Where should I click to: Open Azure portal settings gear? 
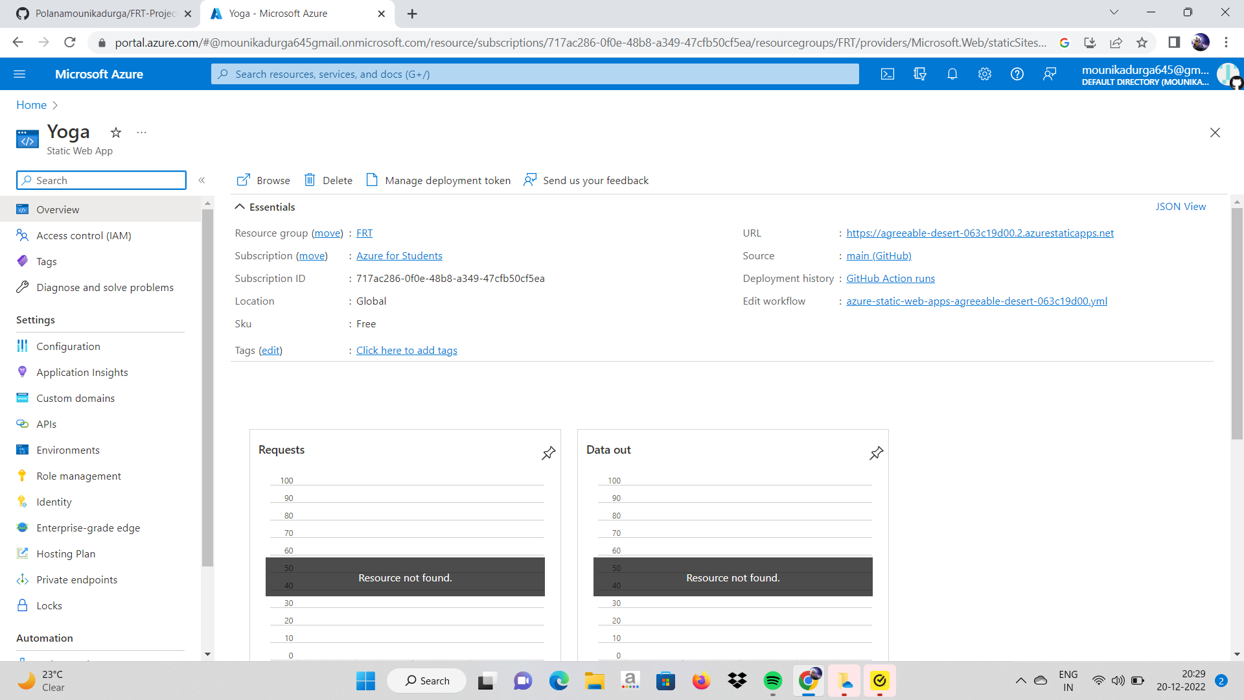tap(984, 74)
